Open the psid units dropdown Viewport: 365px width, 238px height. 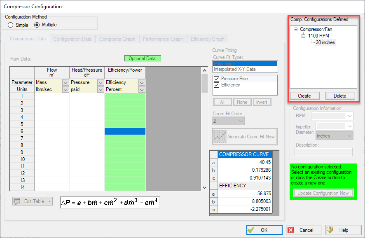pyautogui.click(x=101, y=90)
